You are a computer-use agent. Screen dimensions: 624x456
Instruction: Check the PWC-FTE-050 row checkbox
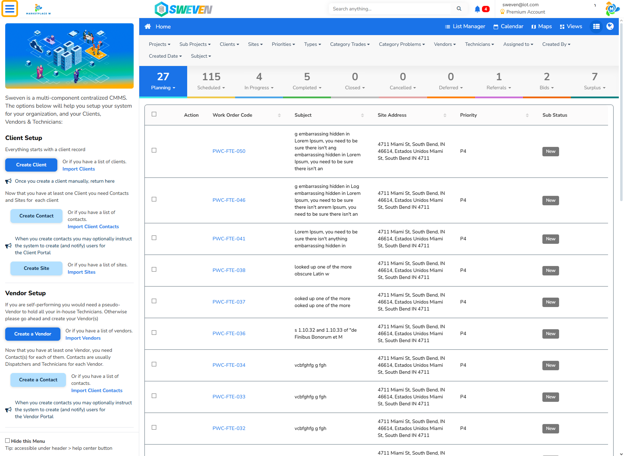154,150
